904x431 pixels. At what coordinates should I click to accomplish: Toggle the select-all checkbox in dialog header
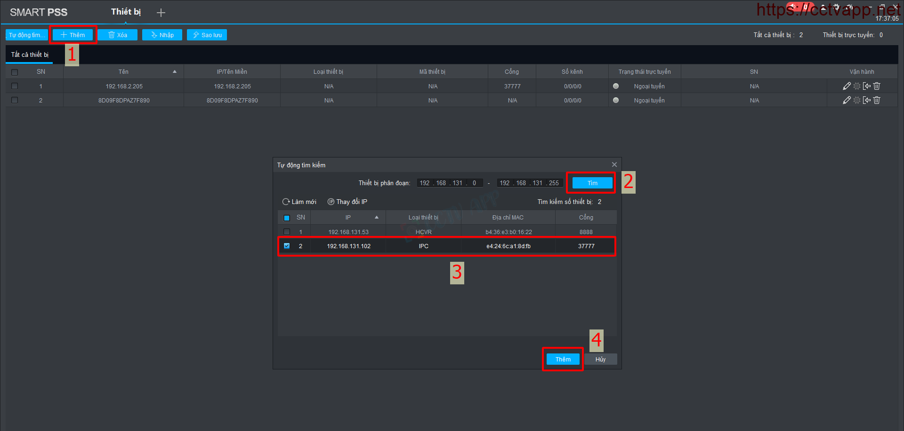(287, 218)
